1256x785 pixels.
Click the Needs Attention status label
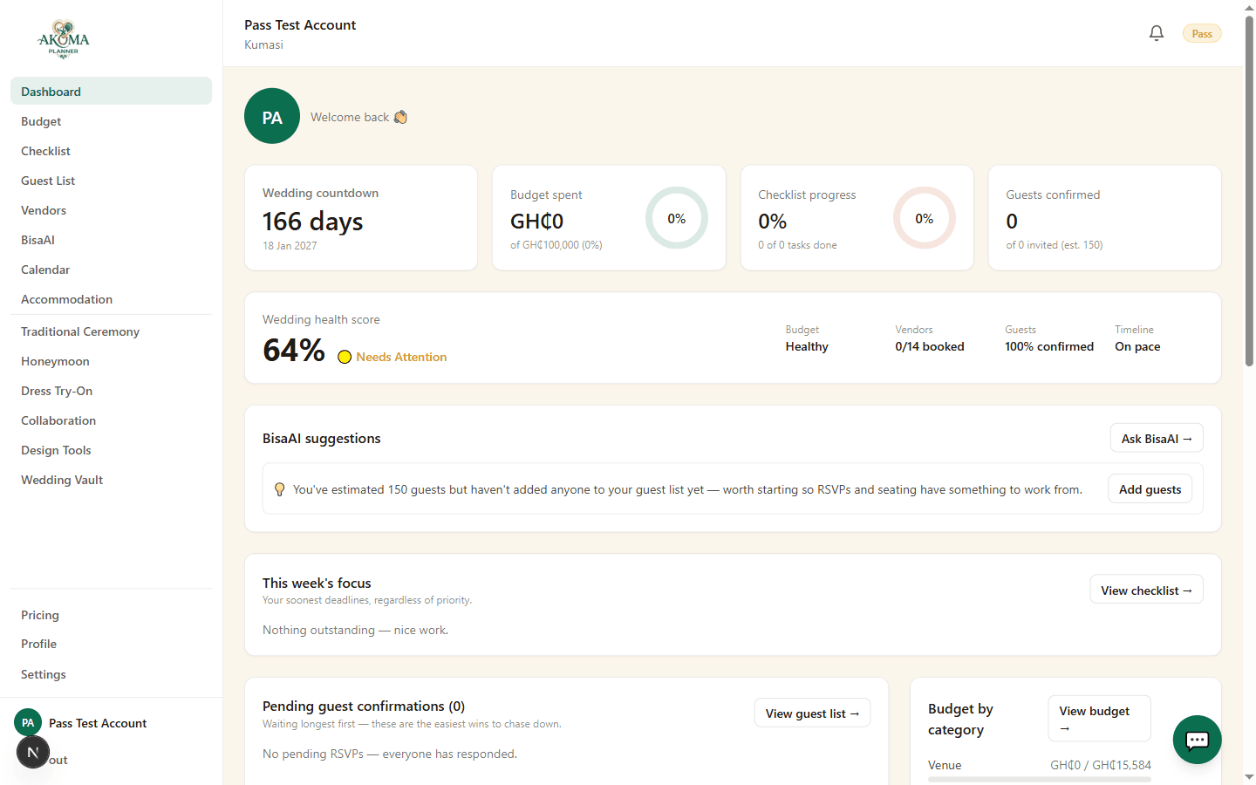coord(401,357)
